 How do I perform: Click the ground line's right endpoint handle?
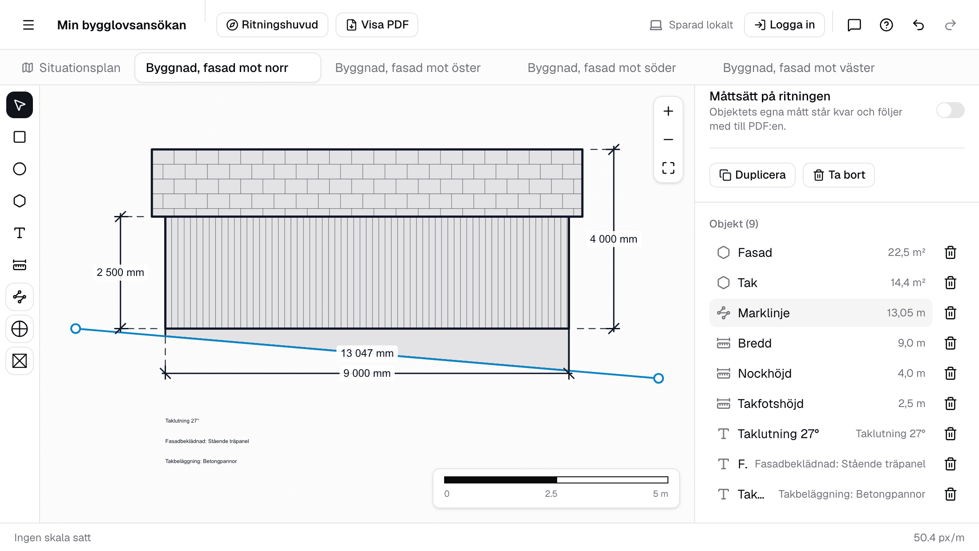pos(659,378)
